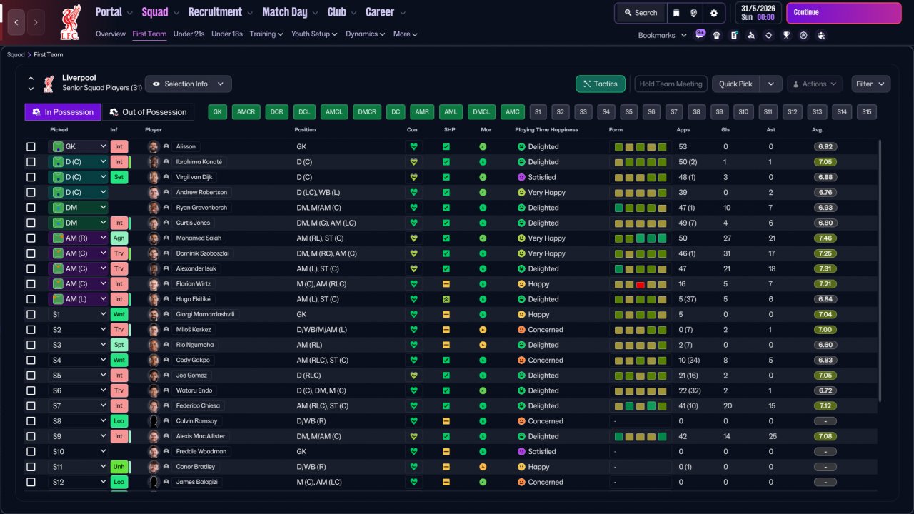This screenshot has height=514, width=914.
Task: Go back using the left arrow button
Action: (x=16, y=22)
